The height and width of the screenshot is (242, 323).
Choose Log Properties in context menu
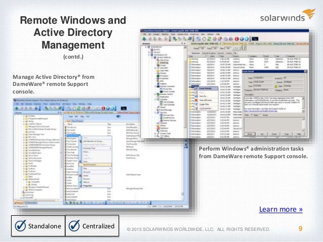point(205,108)
